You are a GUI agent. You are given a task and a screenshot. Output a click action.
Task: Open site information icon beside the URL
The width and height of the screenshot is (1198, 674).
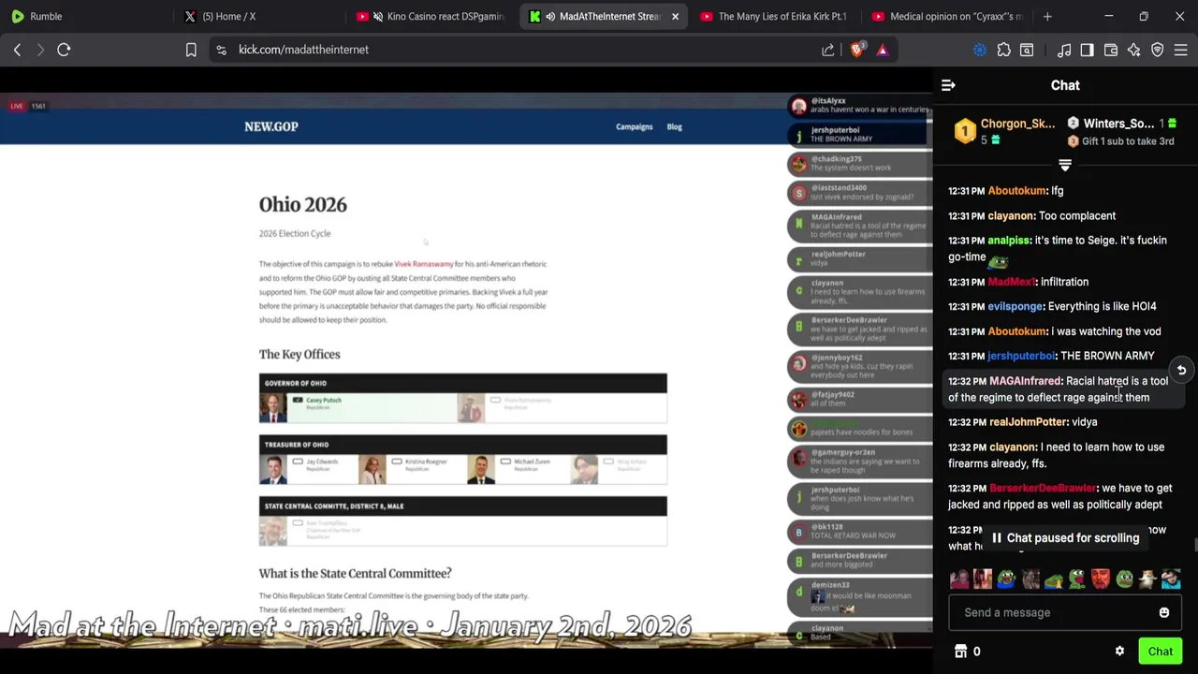tap(221, 50)
